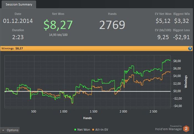Click the 14,93 bb/100 winrate text
The image size is (194, 134).
pos(58,35)
